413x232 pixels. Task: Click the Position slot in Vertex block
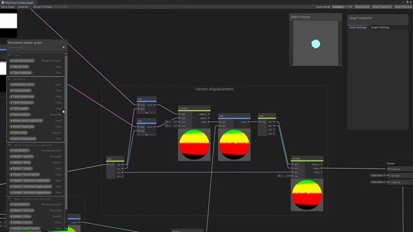pyautogui.click(x=400, y=169)
